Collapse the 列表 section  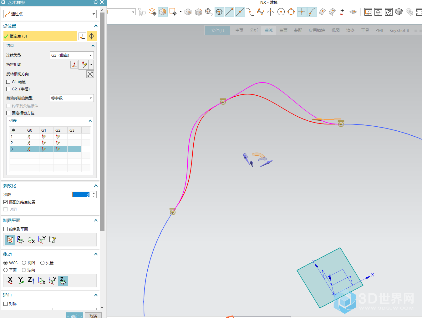pos(90,121)
